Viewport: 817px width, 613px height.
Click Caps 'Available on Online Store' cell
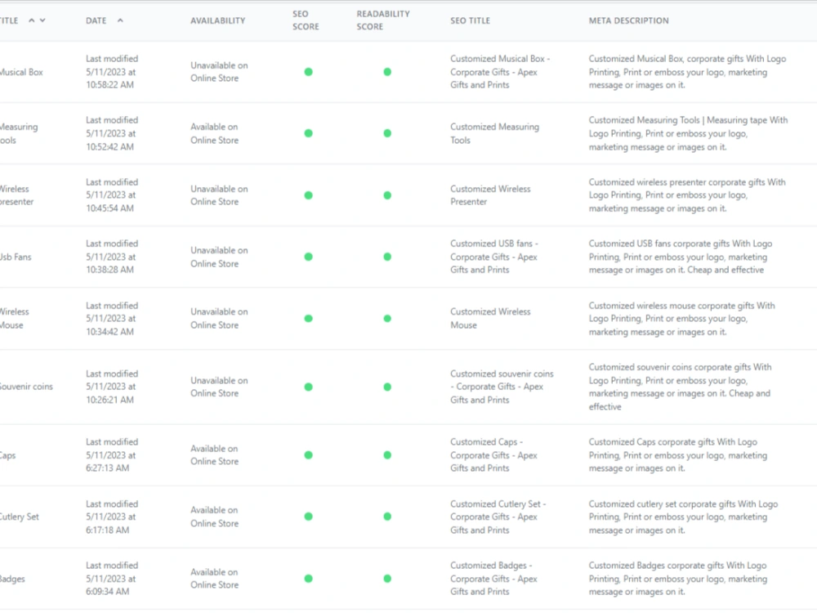(214, 455)
